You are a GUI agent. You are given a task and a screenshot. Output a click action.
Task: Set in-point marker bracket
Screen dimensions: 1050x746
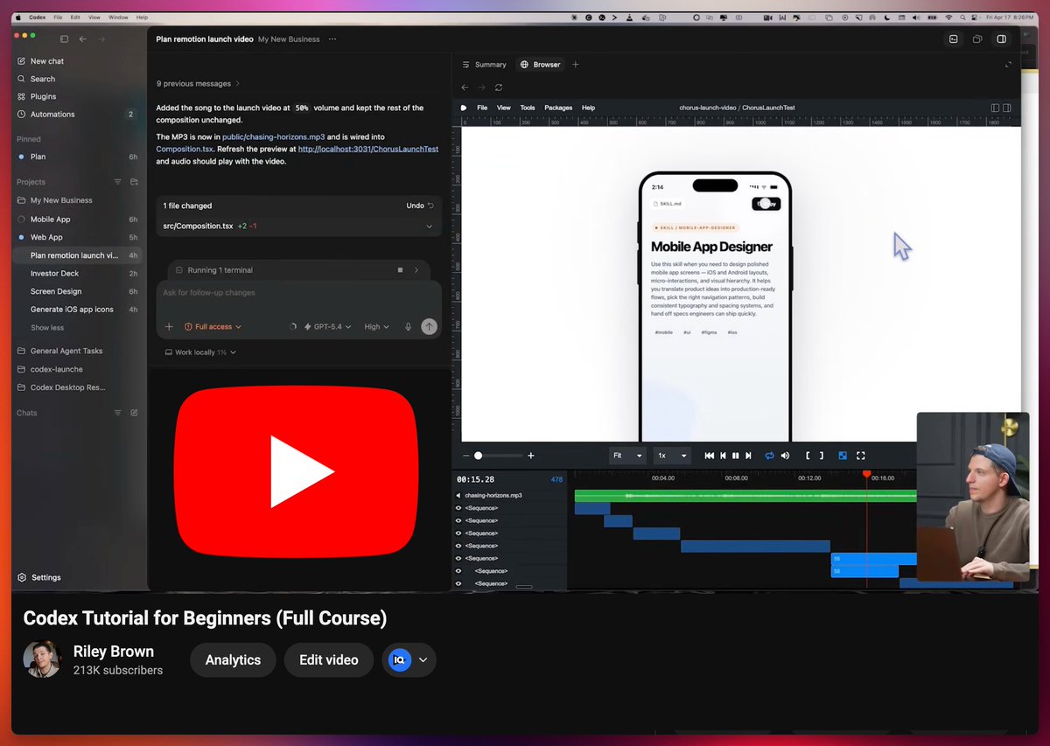tap(808, 456)
